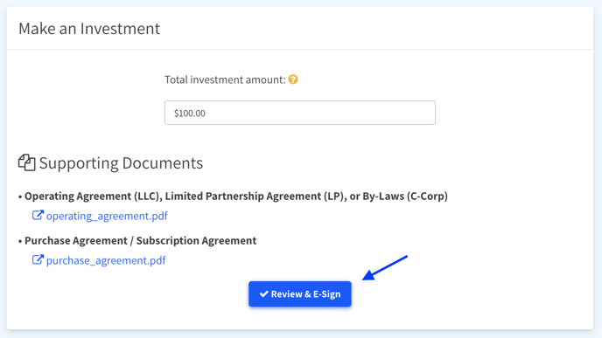602x338 pixels.
Task: Click external-link icon beside operating_agreement.pdf
Action: click(38, 216)
